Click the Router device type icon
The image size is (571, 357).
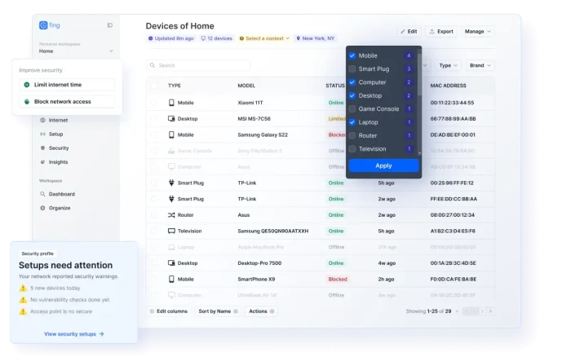point(171,215)
